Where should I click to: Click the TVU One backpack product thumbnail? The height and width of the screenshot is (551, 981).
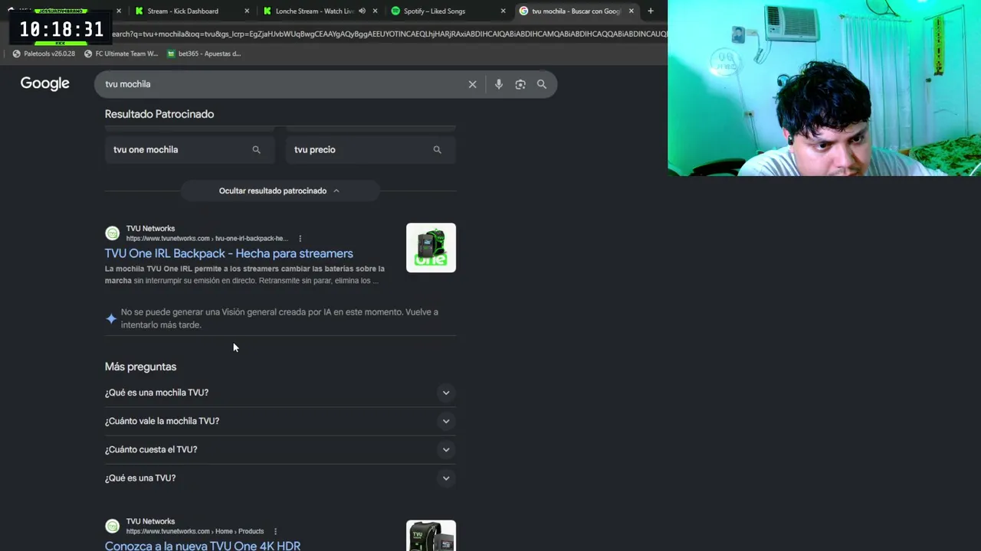click(x=431, y=248)
